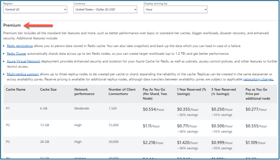Viewport: 280px width, 160px height.
Task: Click the $0.554/hour pay-as-you-go price
Action: pos(153,110)
